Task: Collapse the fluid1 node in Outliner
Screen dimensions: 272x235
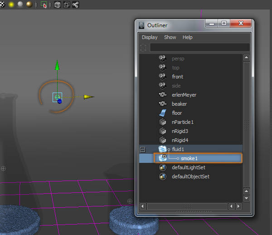Action: 142,149
